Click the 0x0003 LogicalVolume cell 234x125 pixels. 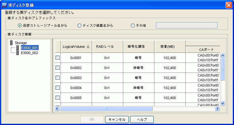(76, 78)
